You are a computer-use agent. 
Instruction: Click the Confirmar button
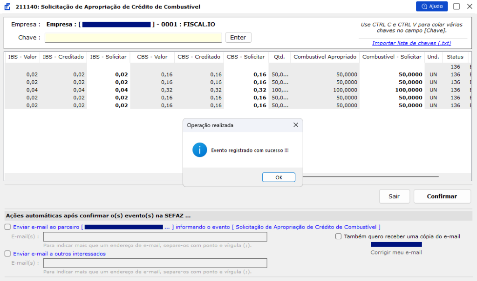pyautogui.click(x=442, y=196)
